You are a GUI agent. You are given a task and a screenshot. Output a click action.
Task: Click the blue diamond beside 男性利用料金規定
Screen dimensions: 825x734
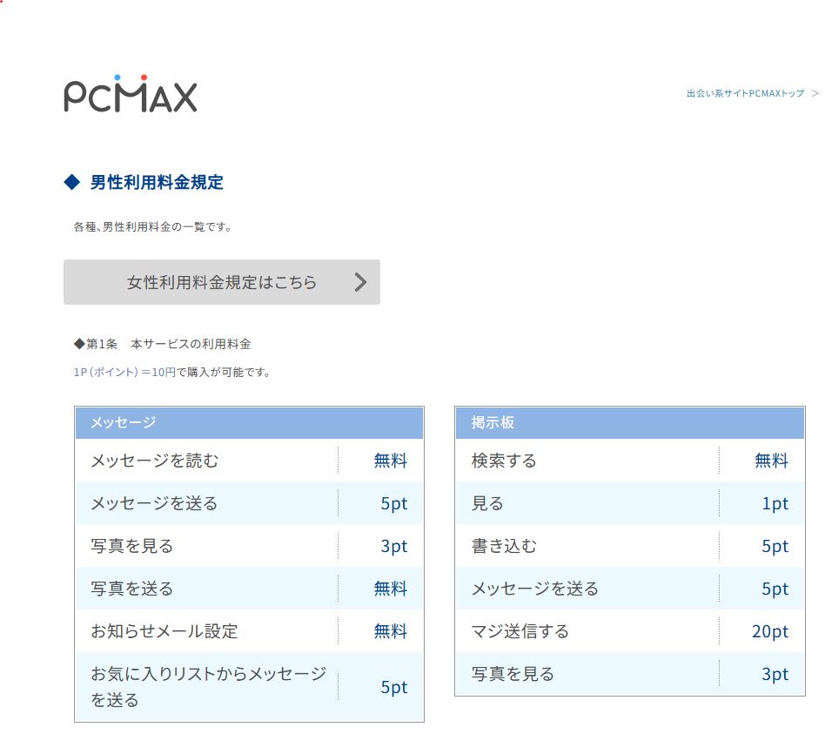click(71, 182)
